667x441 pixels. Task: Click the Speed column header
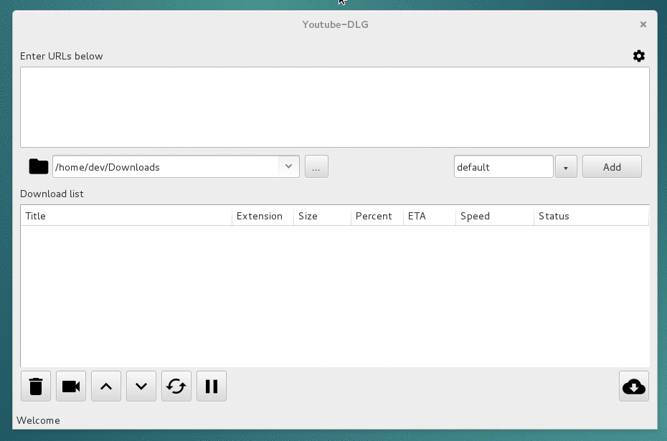[475, 216]
